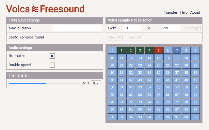
Task: Clear All selected slots
Action: [x=115, y=37]
